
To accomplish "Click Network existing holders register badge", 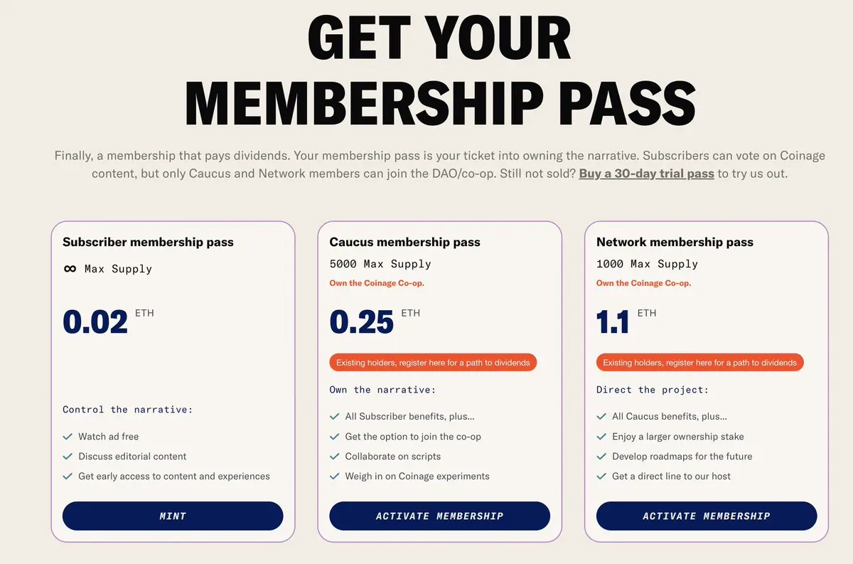I will click(700, 363).
